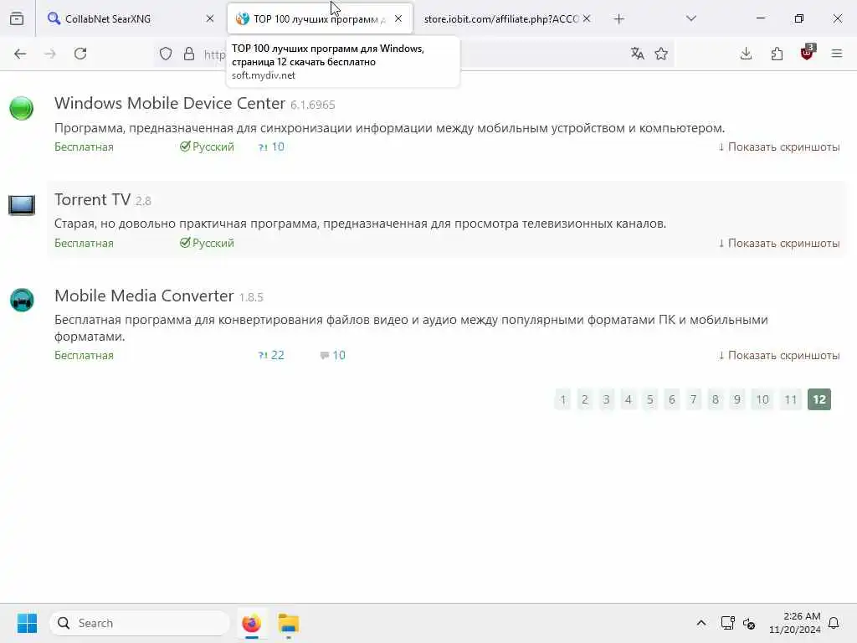Show screenshots for Windows Mobile Device Center
The width and height of the screenshot is (857, 643).
(779, 147)
